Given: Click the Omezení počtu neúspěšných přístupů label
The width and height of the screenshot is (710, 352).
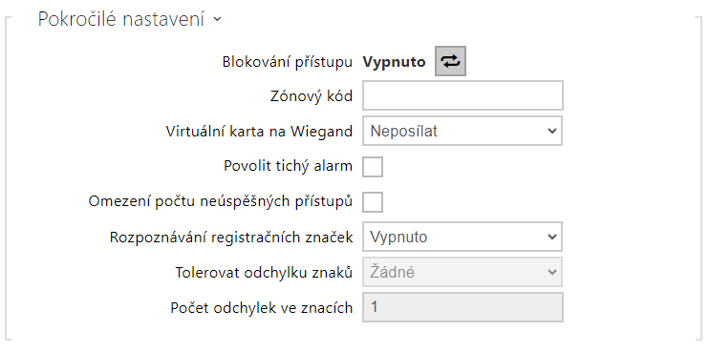Looking at the screenshot, I should (220, 201).
